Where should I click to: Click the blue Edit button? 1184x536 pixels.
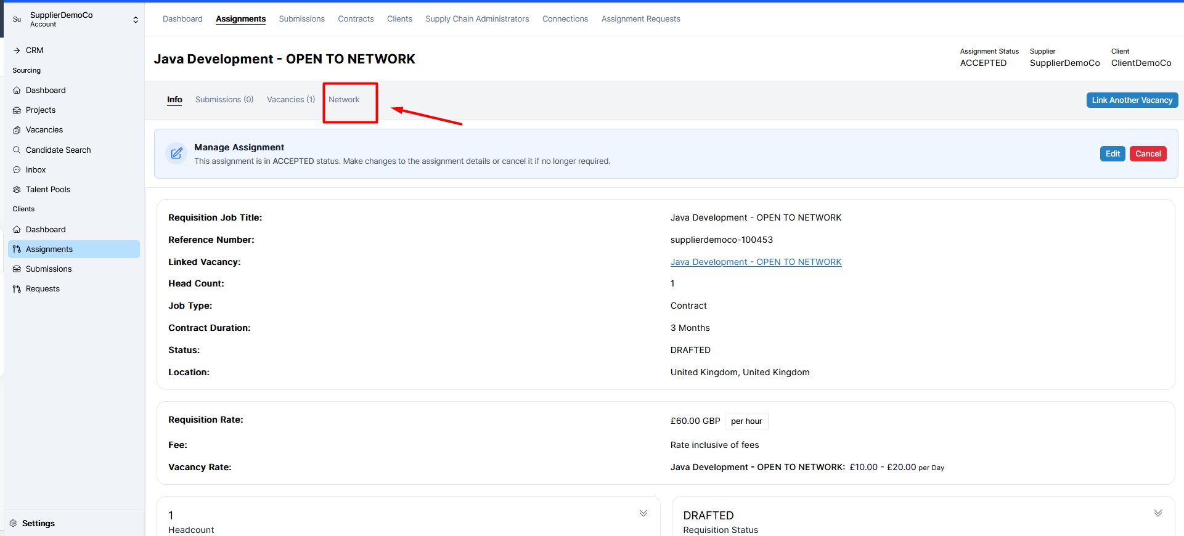tap(1112, 153)
